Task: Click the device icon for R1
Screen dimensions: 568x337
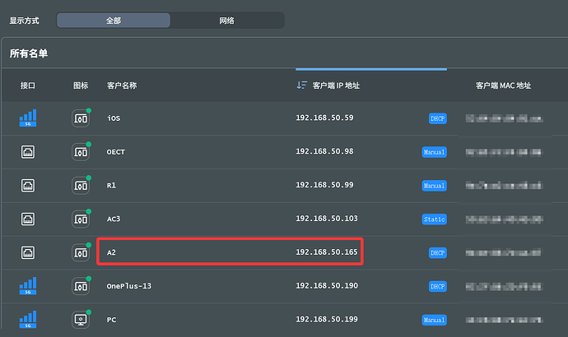Action: (80, 186)
